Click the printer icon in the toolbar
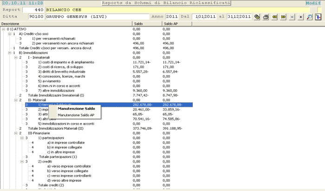 pyautogui.click(x=266, y=17)
